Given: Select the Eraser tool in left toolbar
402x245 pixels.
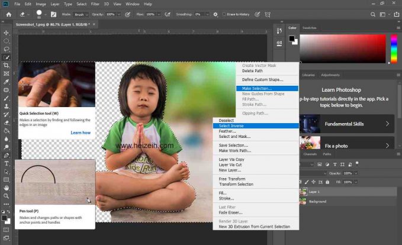Looking at the screenshot, I should (6, 122).
